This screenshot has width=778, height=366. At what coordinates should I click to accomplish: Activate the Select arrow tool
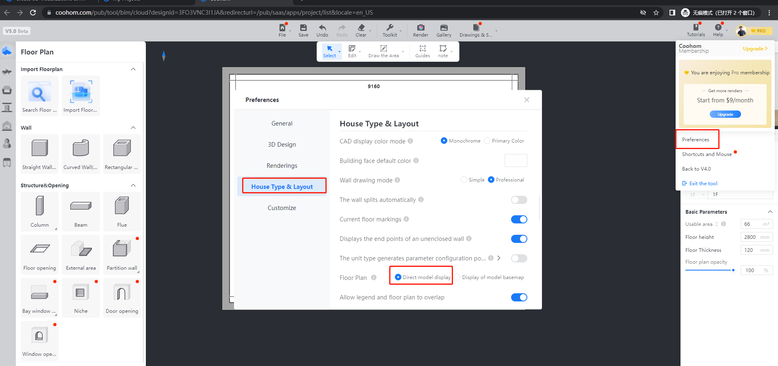click(329, 51)
